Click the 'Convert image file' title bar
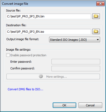The width and height of the screenshot is (106, 112). (x=15, y=4)
